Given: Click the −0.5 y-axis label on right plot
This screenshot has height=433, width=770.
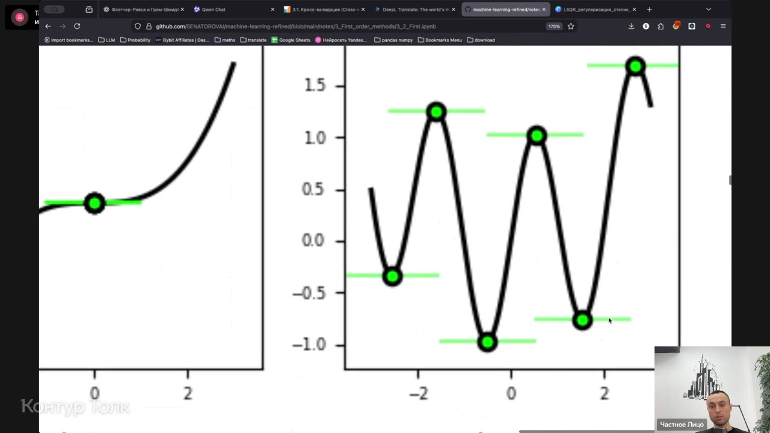Looking at the screenshot, I should [309, 293].
